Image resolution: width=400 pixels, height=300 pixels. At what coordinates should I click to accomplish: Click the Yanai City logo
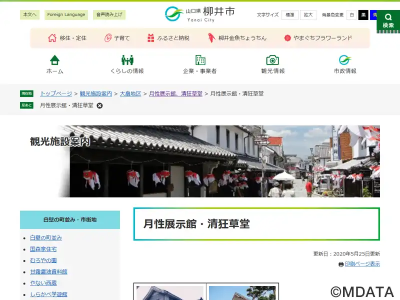click(x=199, y=14)
